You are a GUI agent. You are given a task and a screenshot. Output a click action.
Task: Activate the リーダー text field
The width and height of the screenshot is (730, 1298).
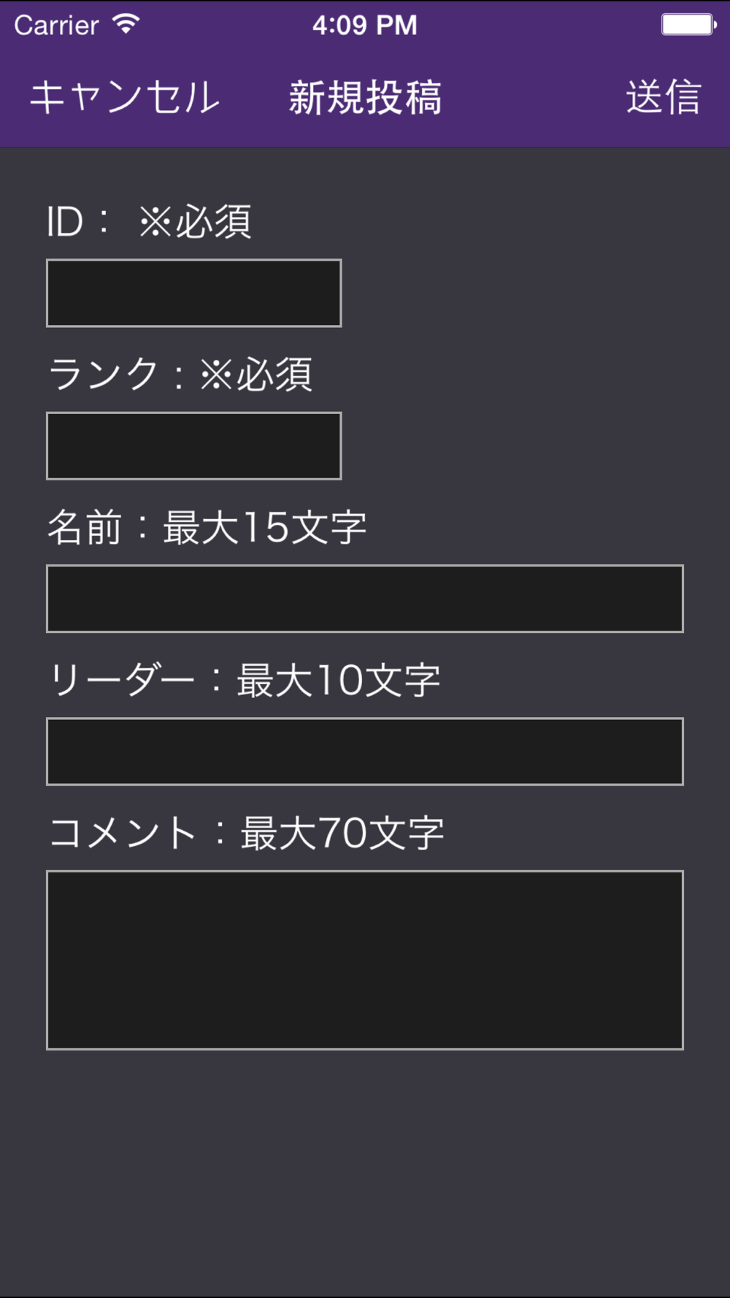pyautogui.click(x=365, y=751)
